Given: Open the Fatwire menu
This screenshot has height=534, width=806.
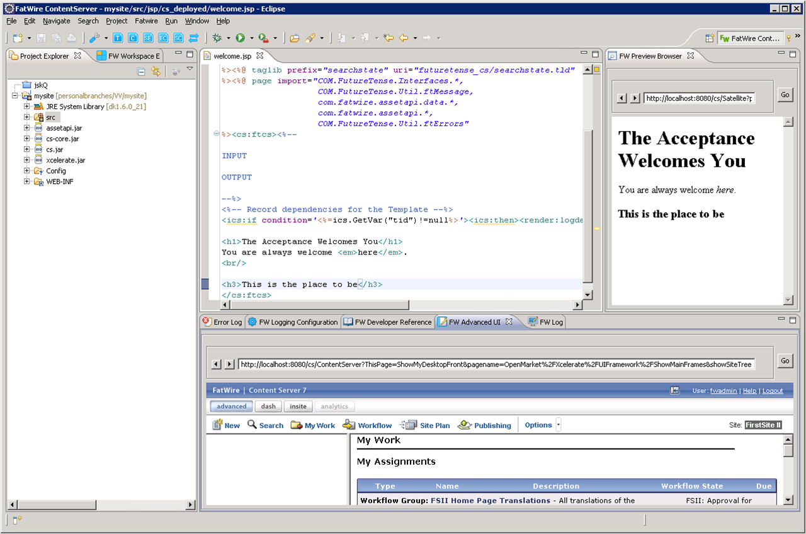Looking at the screenshot, I should tap(146, 21).
